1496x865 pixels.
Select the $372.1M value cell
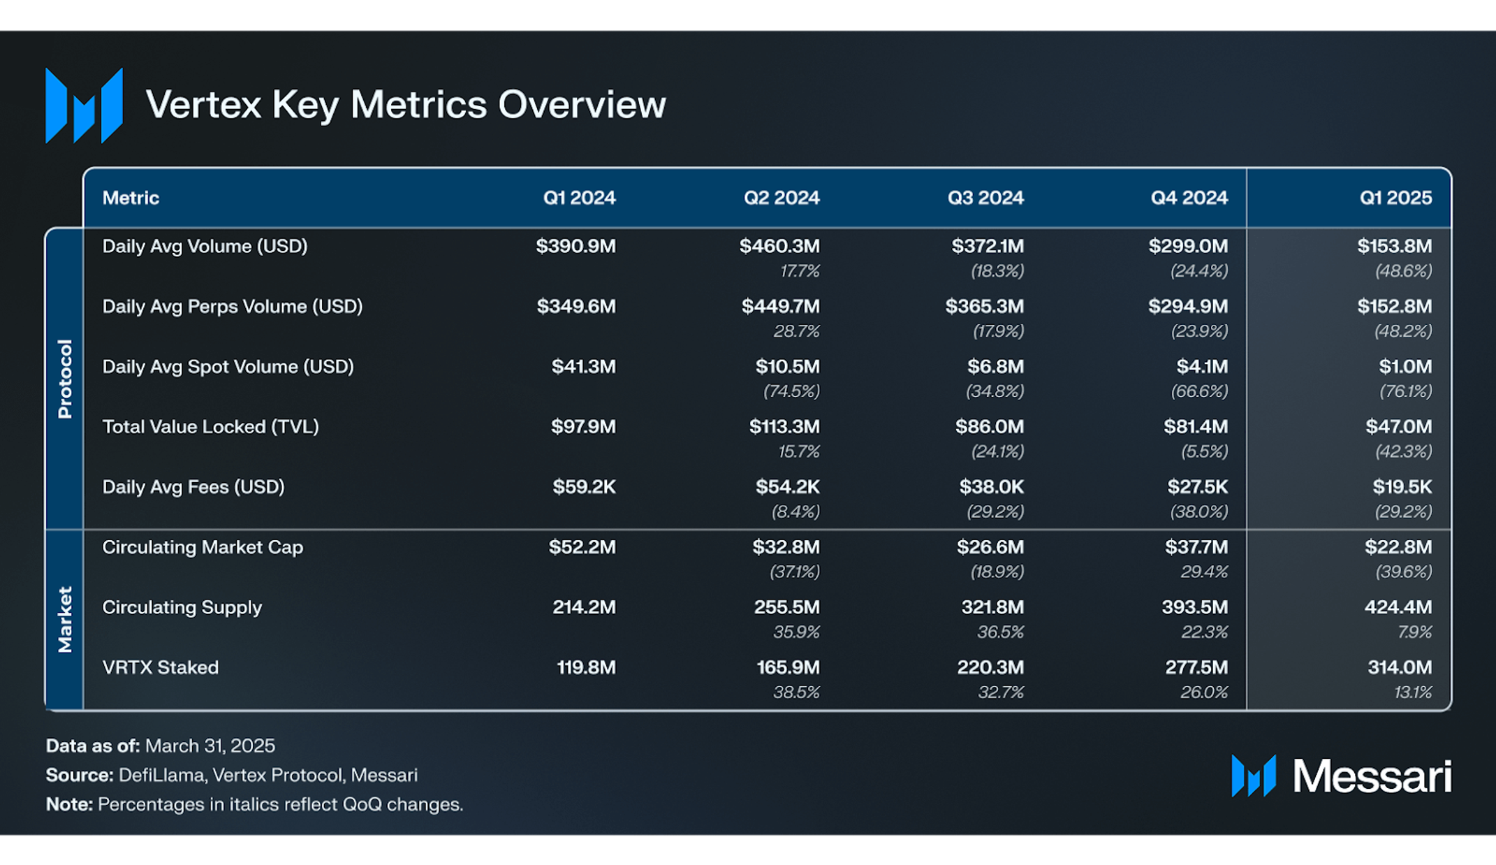tap(988, 246)
